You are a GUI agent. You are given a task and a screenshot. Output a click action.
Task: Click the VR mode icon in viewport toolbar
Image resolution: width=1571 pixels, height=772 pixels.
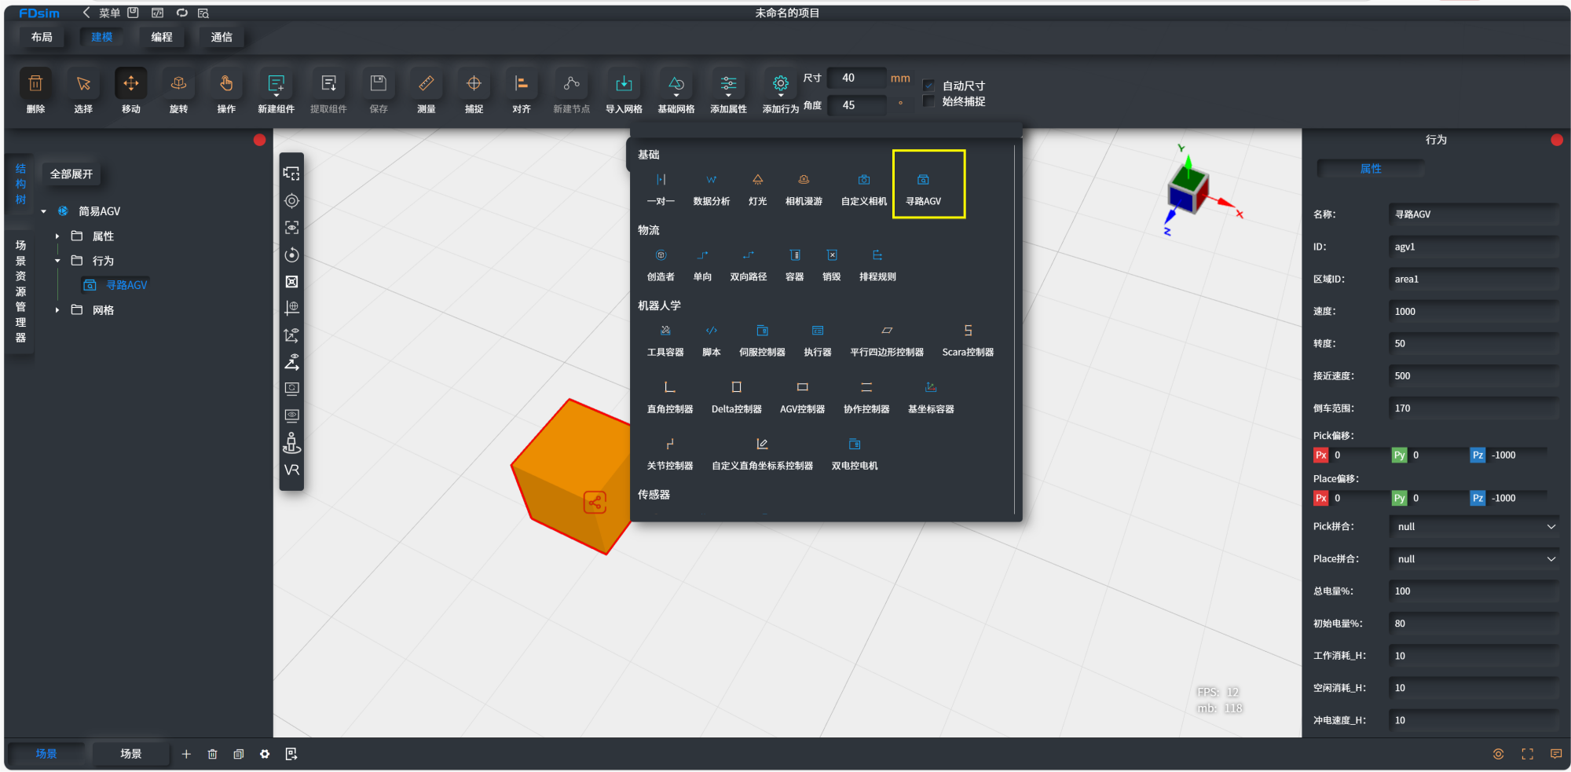[291, 470]
